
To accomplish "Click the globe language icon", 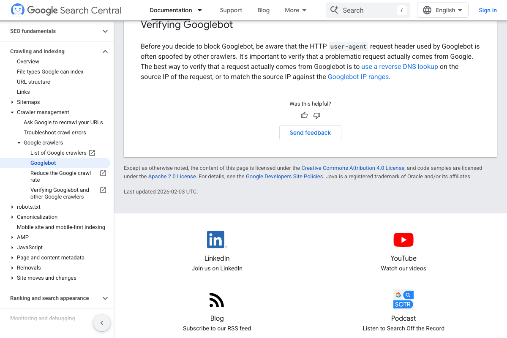I will (x=427, y=10).
